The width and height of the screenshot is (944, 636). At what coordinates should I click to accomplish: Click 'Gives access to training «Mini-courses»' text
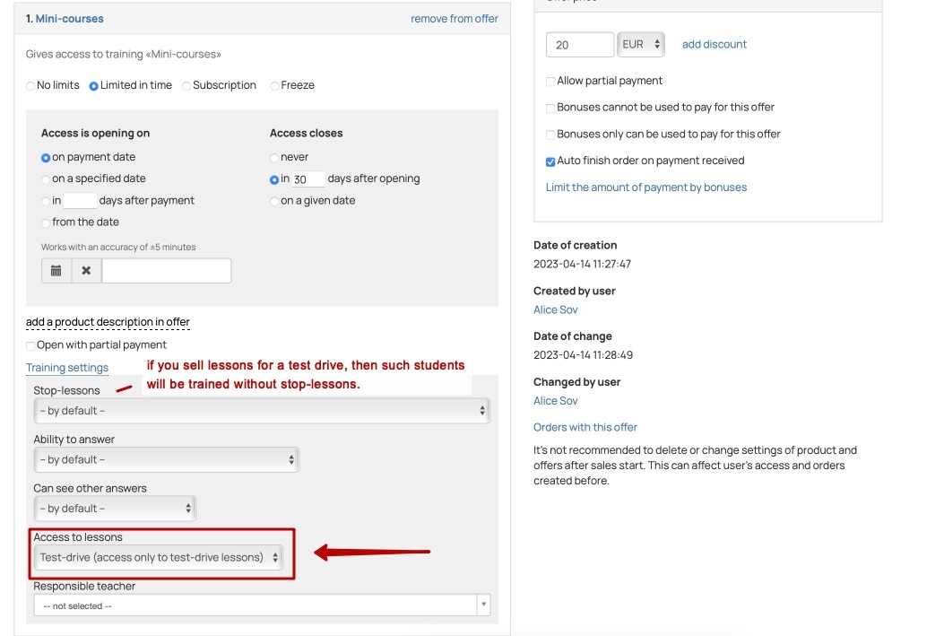point(124,54)
